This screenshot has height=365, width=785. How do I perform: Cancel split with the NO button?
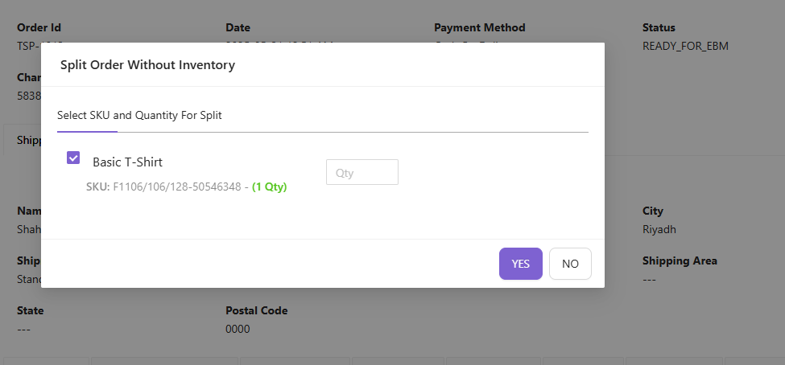click(570, 264)
